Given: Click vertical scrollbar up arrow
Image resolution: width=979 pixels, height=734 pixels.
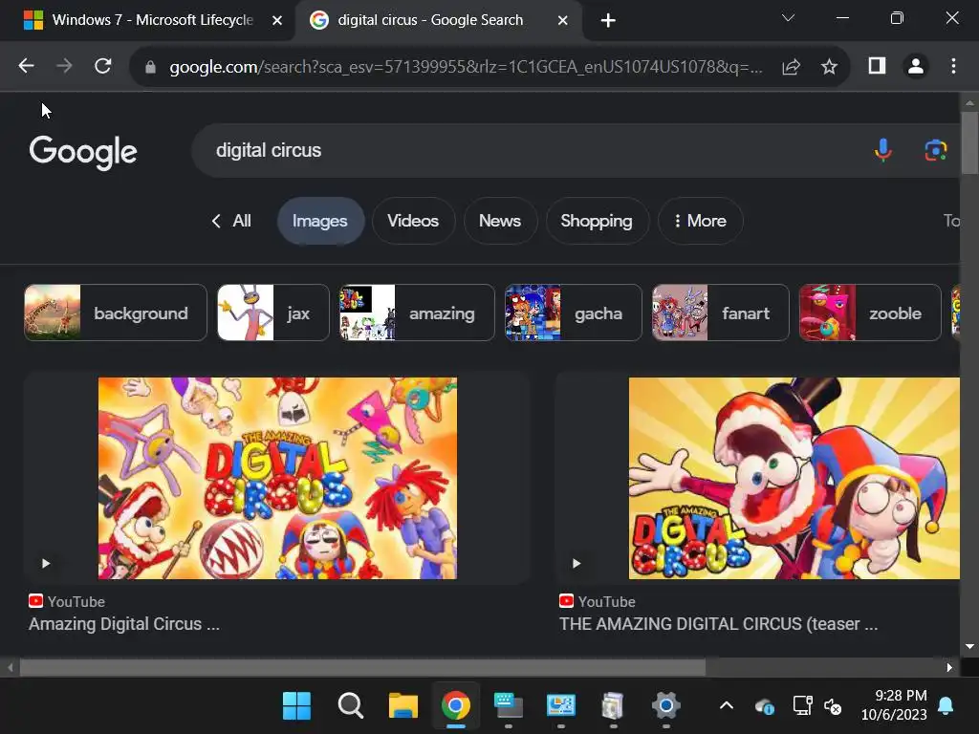Looking at the screenshot, I should (x=969, y=102).
